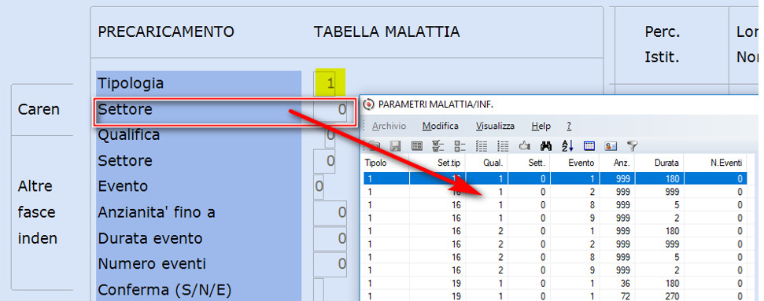764x301 pixels.
Task: Select the highlighted row with Durata 180
Action: coord(555,178)
